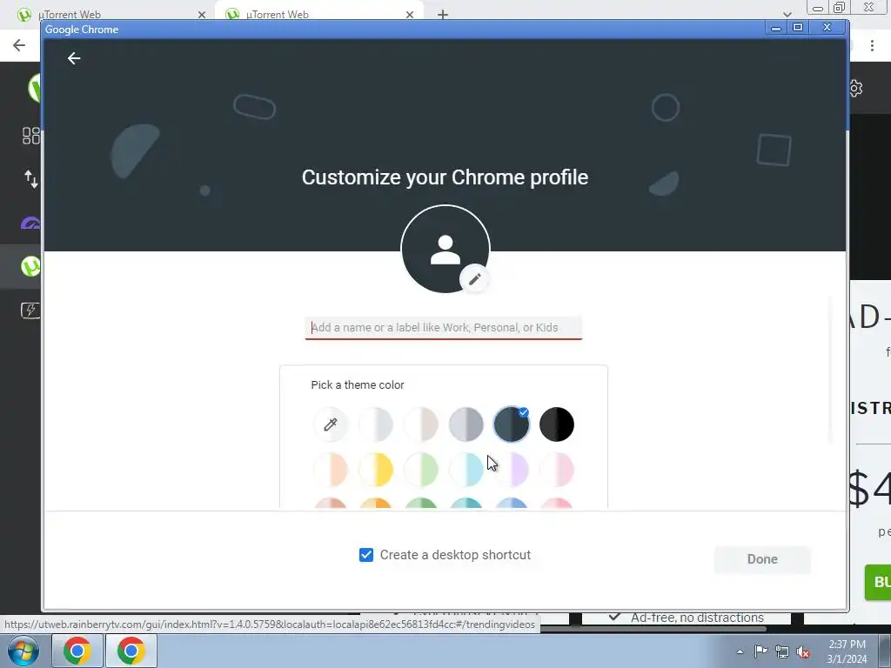This screenshot has height=668, width=891.
Task: Open µTorrent settings gear icon
Action: pos(856,88)
